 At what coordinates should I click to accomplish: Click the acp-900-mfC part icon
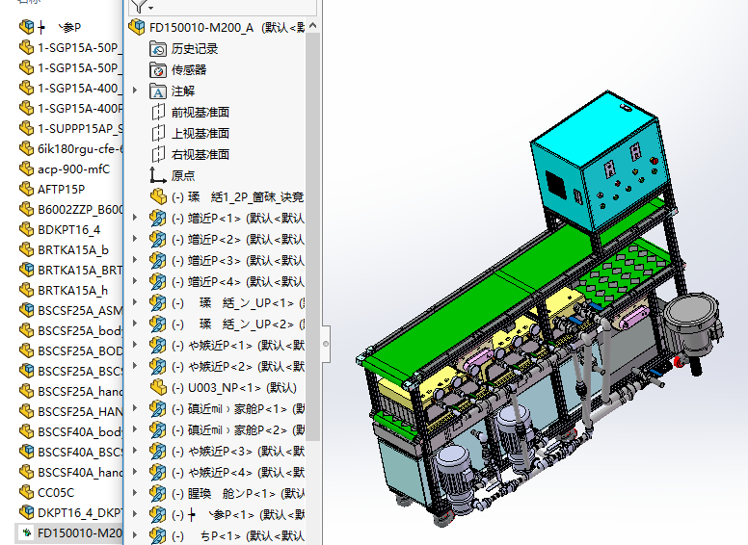[27, 169]
